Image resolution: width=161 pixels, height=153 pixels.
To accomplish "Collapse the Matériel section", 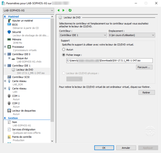I will (5, 17).
